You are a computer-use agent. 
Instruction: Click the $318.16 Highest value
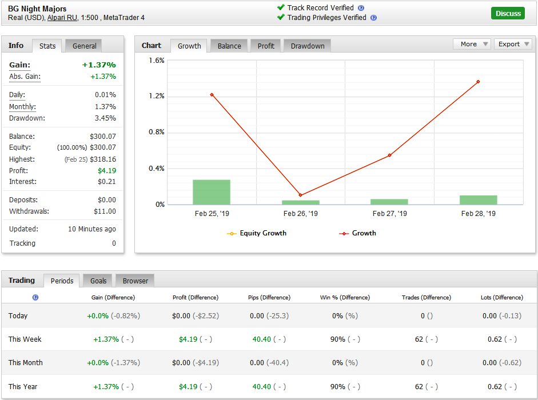103,159
